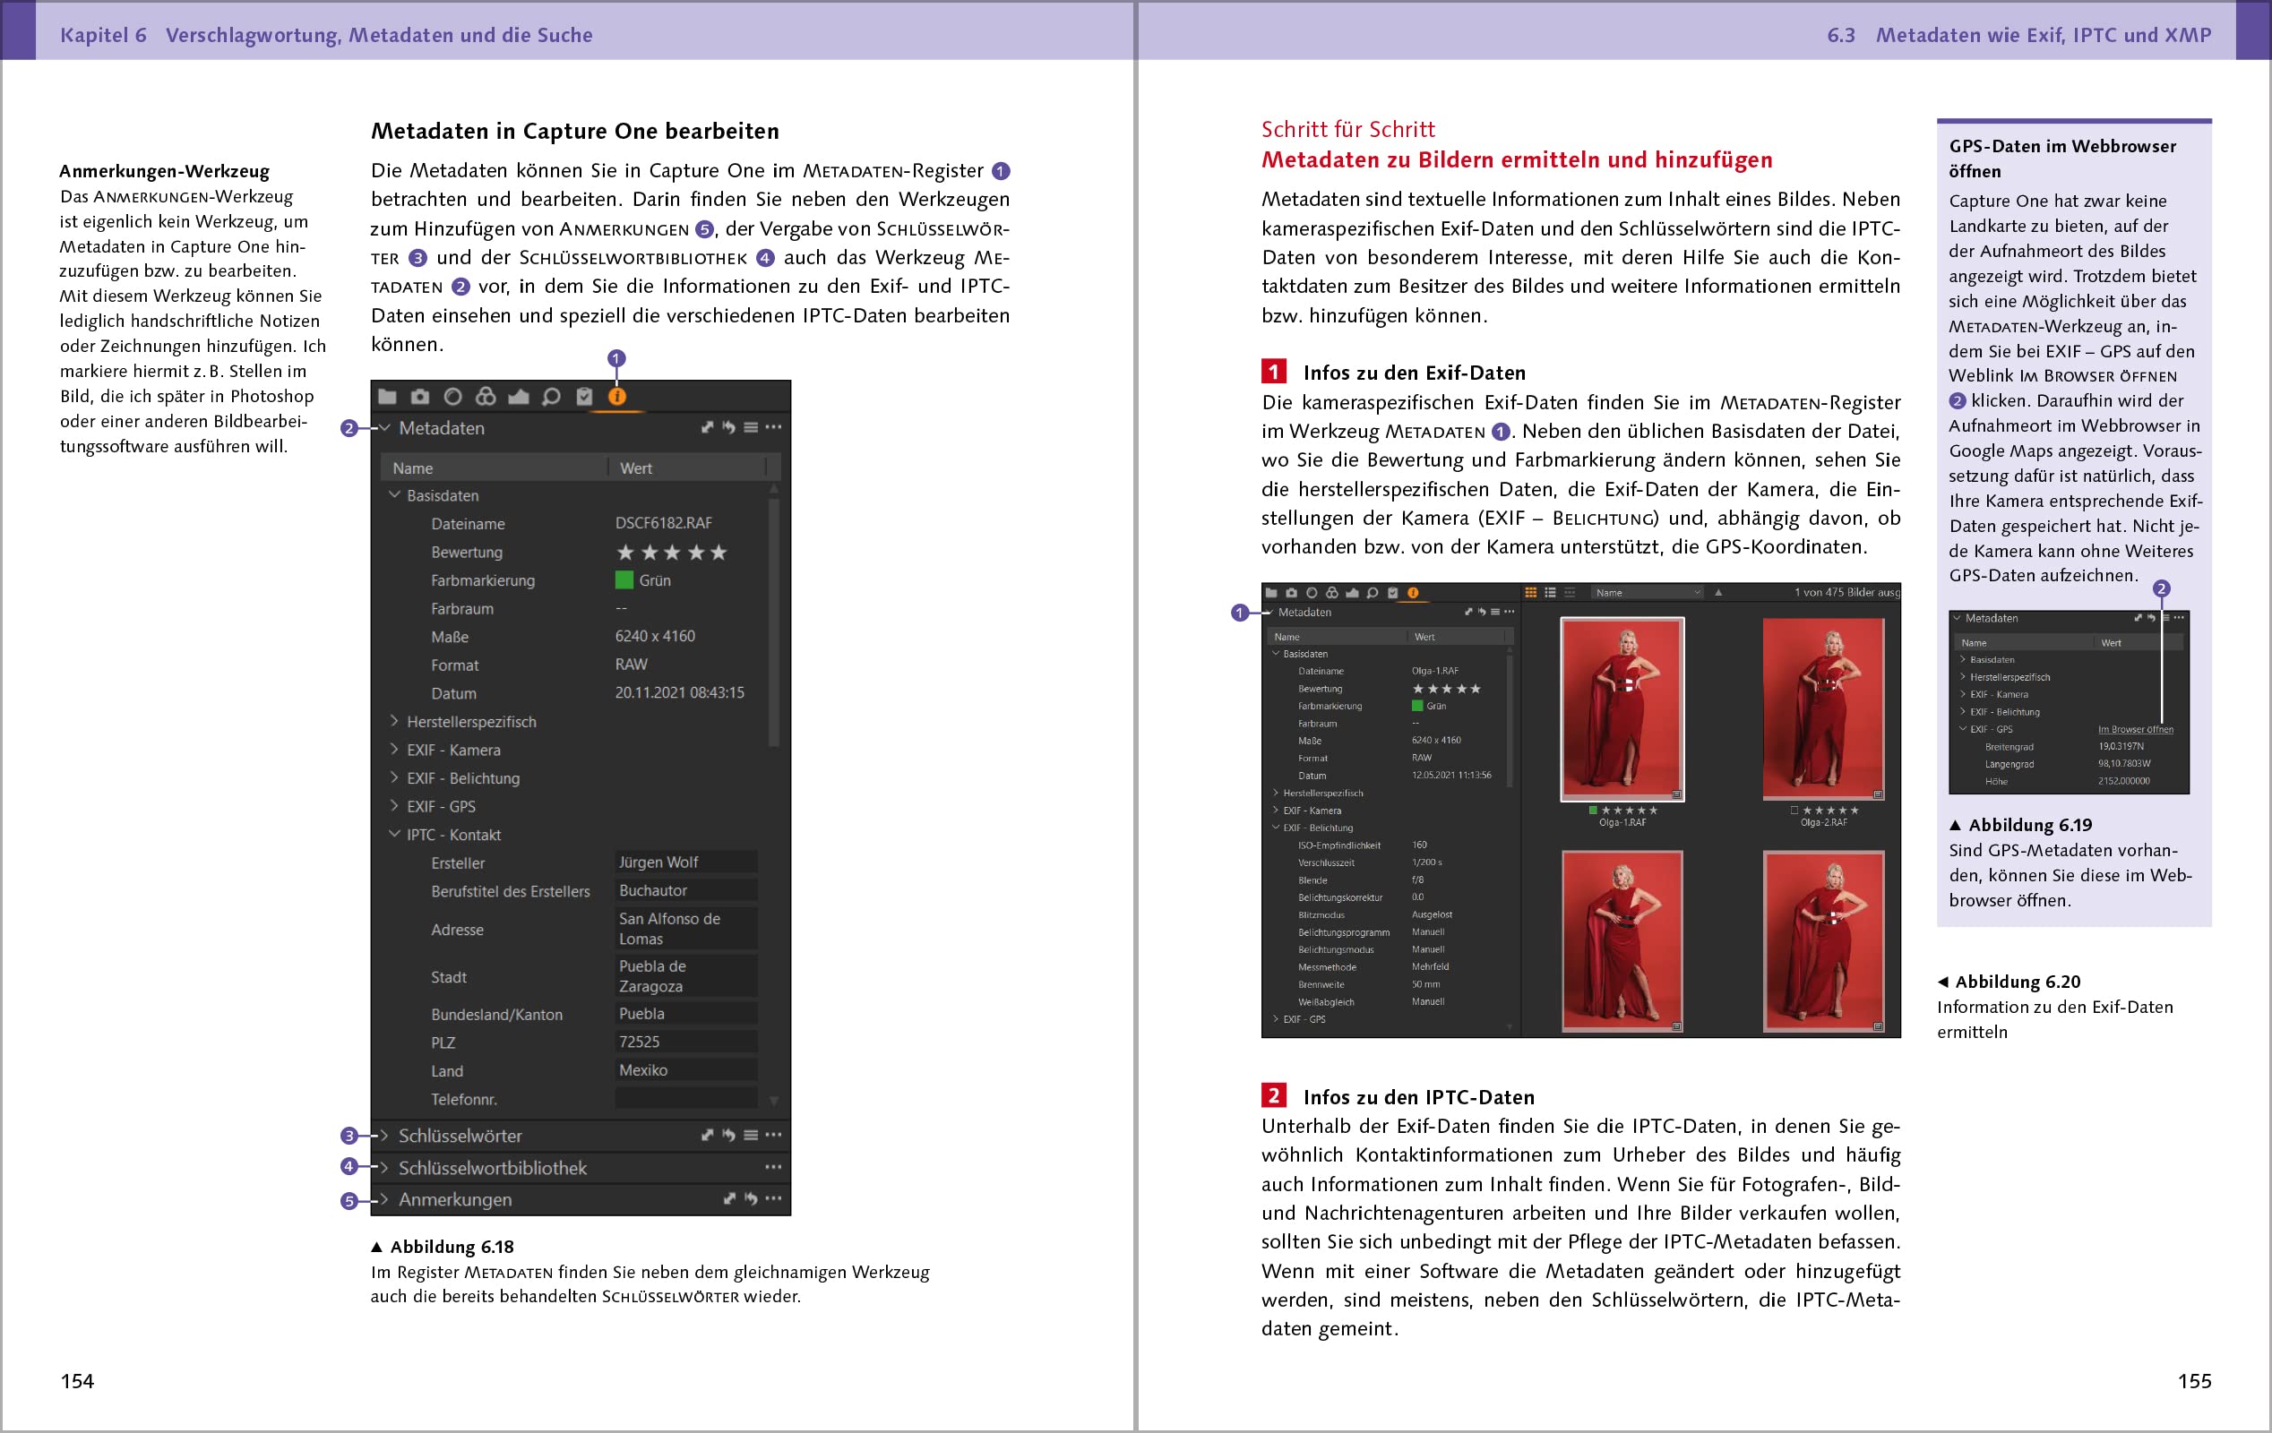The image size is (2272, 1433).
Task: Open Schlüsselwortbibliothek three-dots menu
Action: click(x=774, y=1167)
